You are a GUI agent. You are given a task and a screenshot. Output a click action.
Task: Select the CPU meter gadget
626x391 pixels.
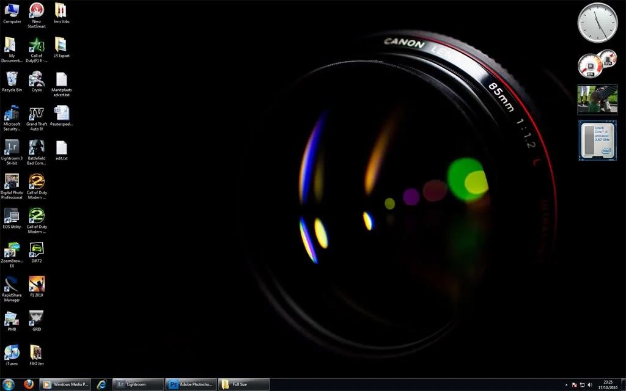pos(597,64)
